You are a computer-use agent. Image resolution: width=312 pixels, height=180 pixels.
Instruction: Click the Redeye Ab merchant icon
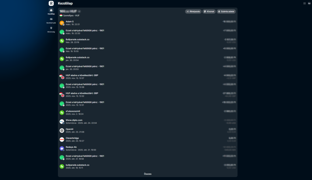[x=62, y=148]
